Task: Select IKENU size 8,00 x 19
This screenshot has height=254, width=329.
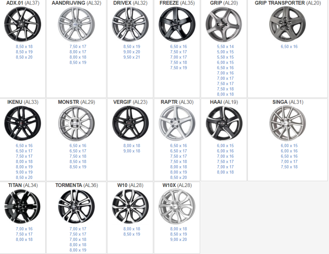Action: [x=24, y=167]
